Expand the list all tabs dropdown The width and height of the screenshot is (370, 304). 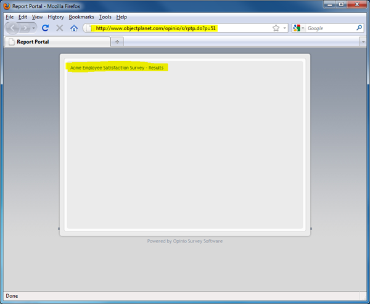point(363,42)
